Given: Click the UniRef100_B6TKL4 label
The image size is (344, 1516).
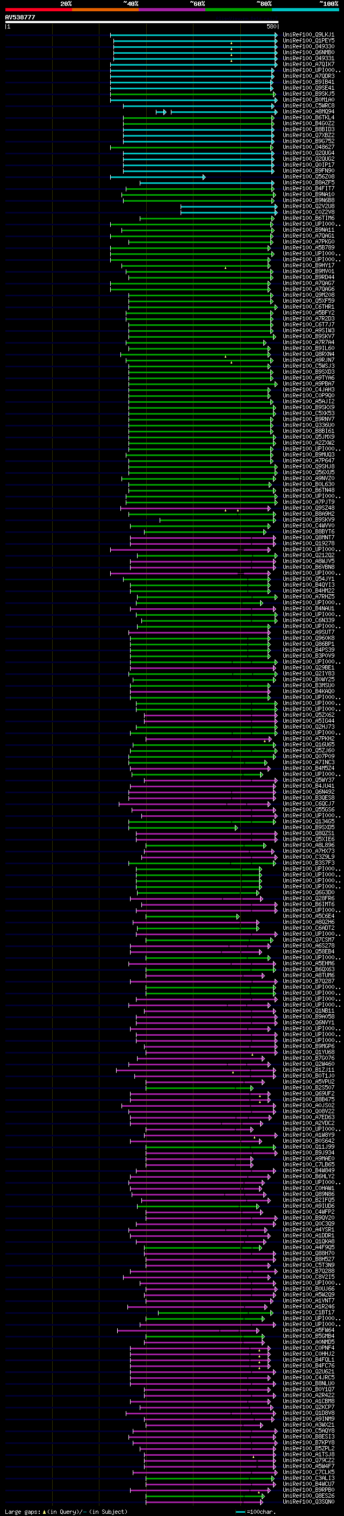Looking at the screenshot, I should 308,117.
